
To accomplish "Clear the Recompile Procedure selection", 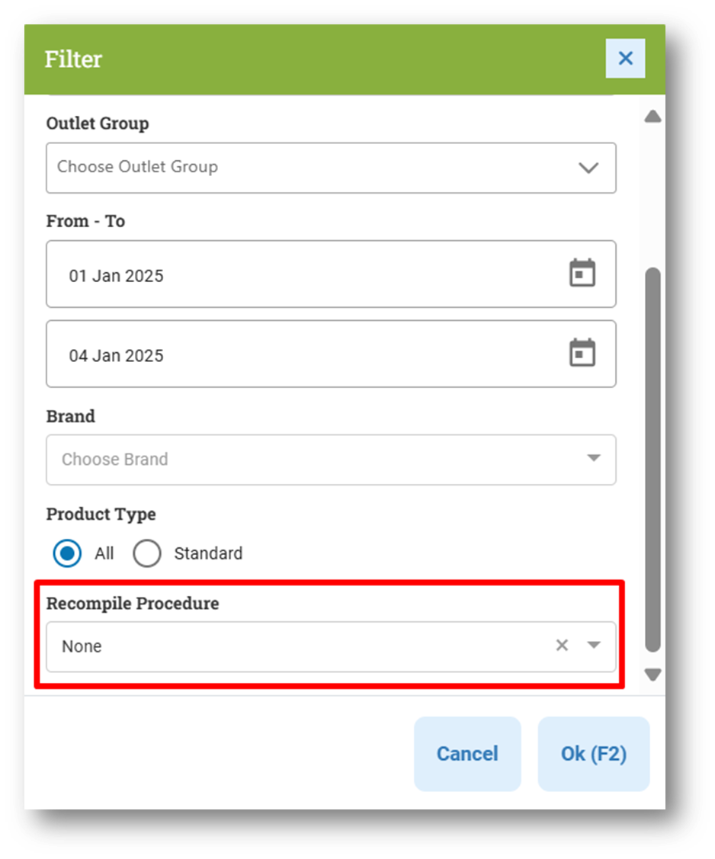I will 562,646.
